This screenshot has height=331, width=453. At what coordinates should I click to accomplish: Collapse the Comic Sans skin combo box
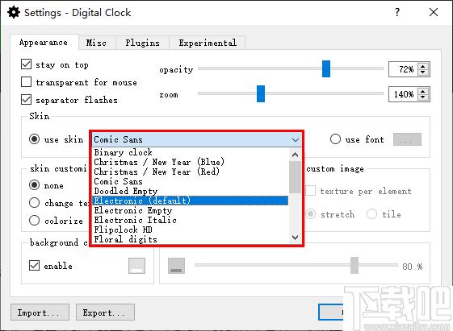[x=197, y=139]
